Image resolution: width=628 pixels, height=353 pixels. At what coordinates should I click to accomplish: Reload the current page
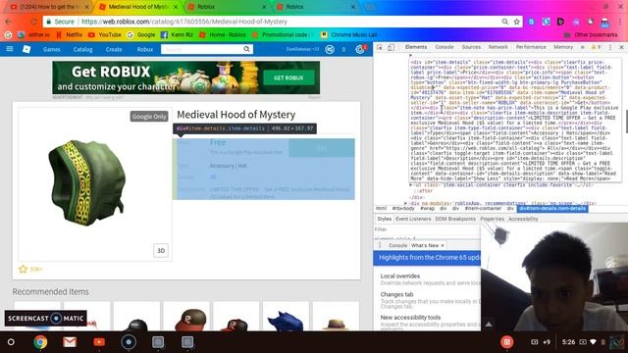(x=33, y=22)
